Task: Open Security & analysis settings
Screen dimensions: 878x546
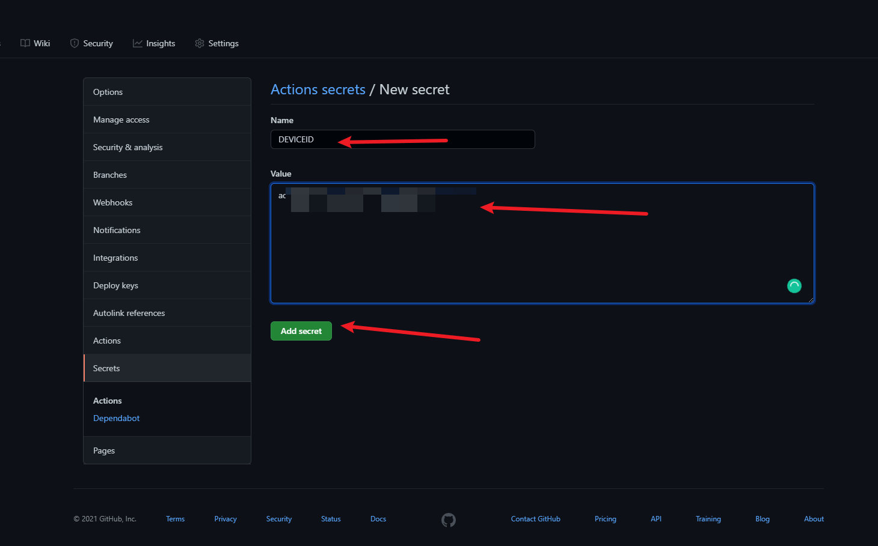Action: (x=127, y=147)
